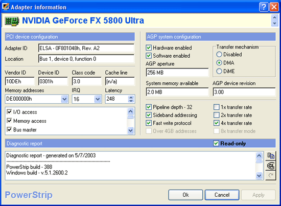Decrease Latency value with down arrow
Image resolution: width=281 pixels, height=206 pixels.
click(131, 101)
